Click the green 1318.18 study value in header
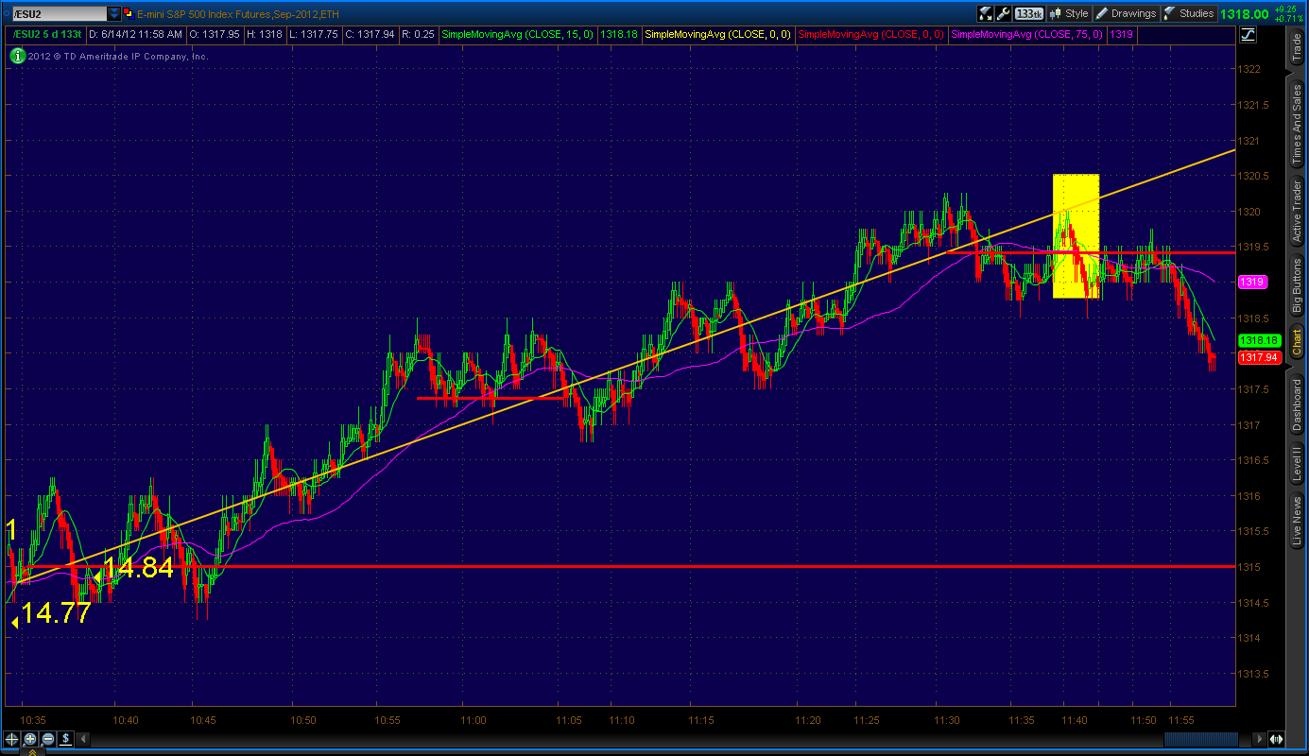Image resolution: width=1309 pixels, height=756 pixels. point(618,35)
